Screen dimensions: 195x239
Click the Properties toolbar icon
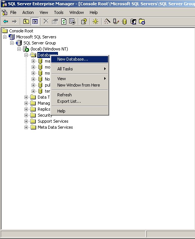(55, 21)
